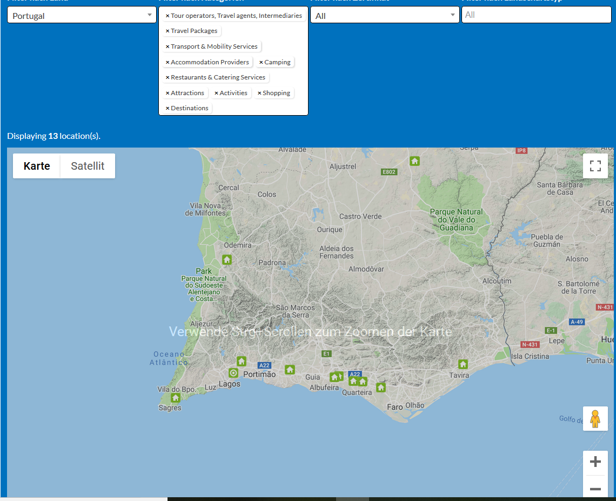Image resolution: width=616 pixels, height=501 pixels.
Task: Click the Isla Cristina label
Action: (x=530, y=356)
